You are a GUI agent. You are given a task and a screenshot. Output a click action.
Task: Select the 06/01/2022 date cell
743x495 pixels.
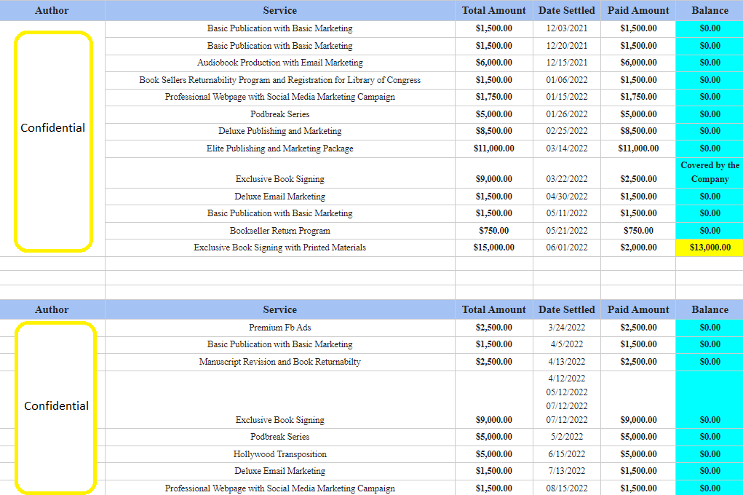tap(567, 247)
